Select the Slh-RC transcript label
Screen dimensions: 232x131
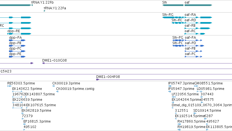(177, 20)
